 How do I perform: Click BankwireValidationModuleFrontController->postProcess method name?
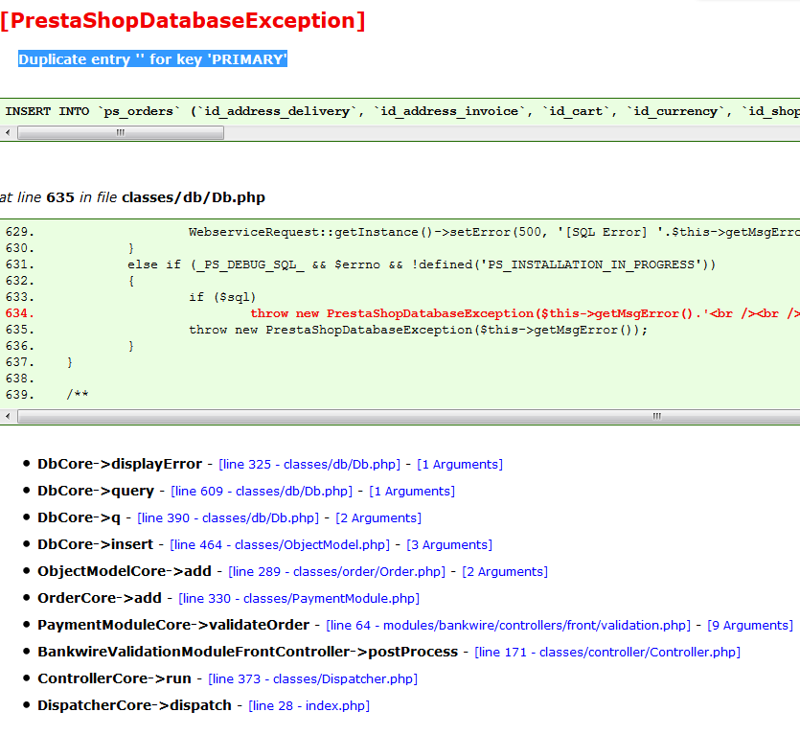248,652
